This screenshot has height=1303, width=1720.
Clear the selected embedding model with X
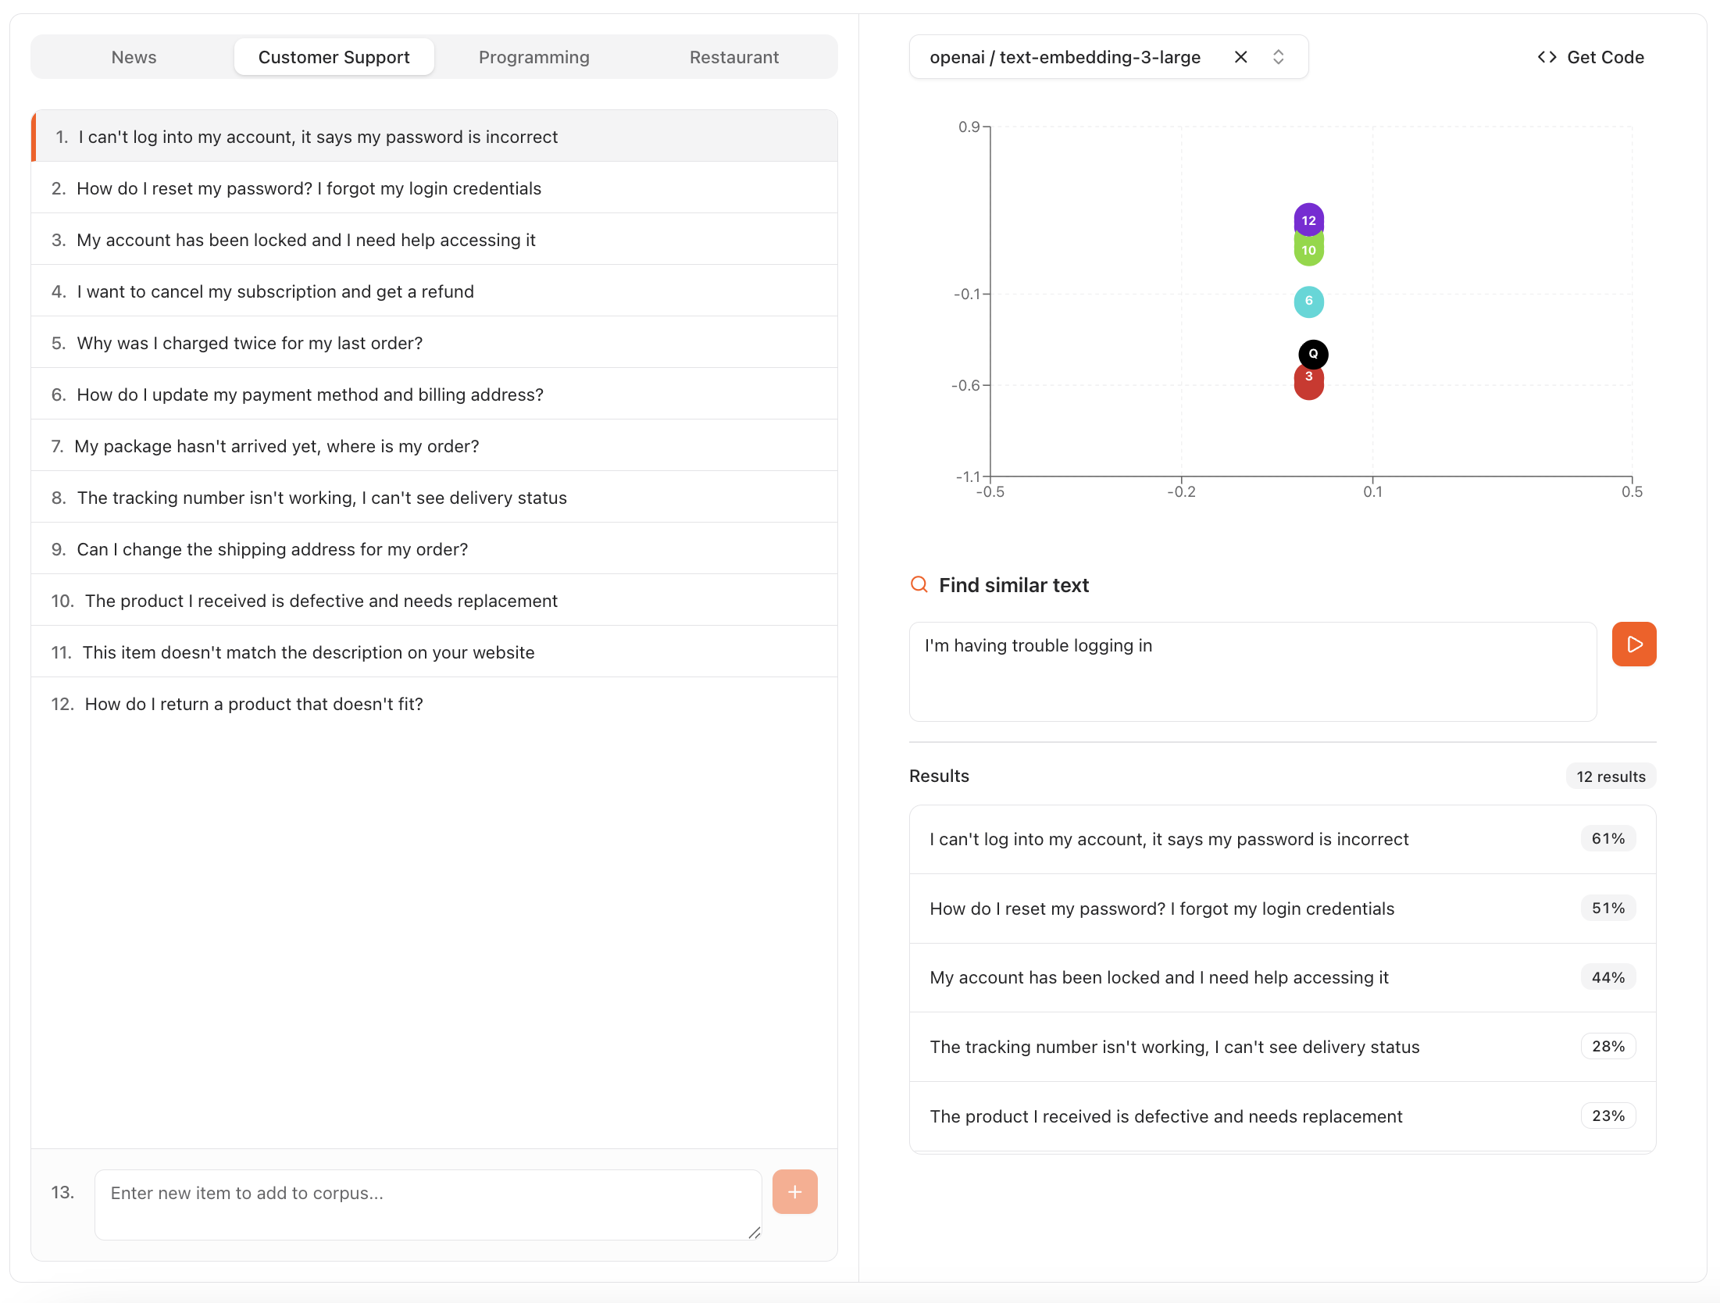point(1240,57)
